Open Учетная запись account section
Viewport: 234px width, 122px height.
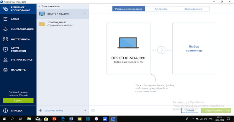pos(18,60)
